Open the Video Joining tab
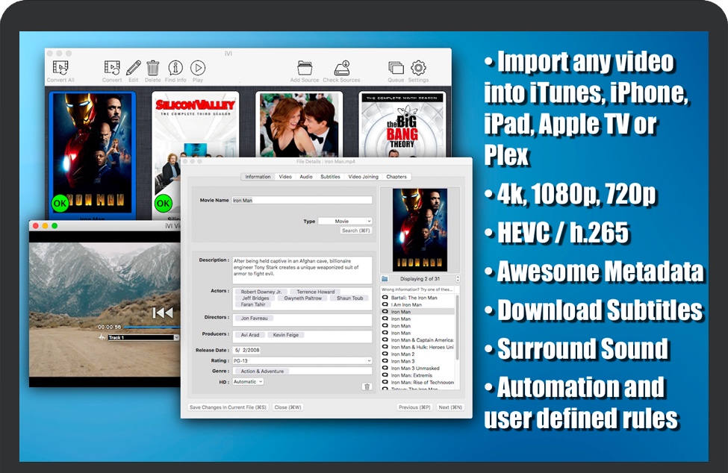 (x=364, y=177)
